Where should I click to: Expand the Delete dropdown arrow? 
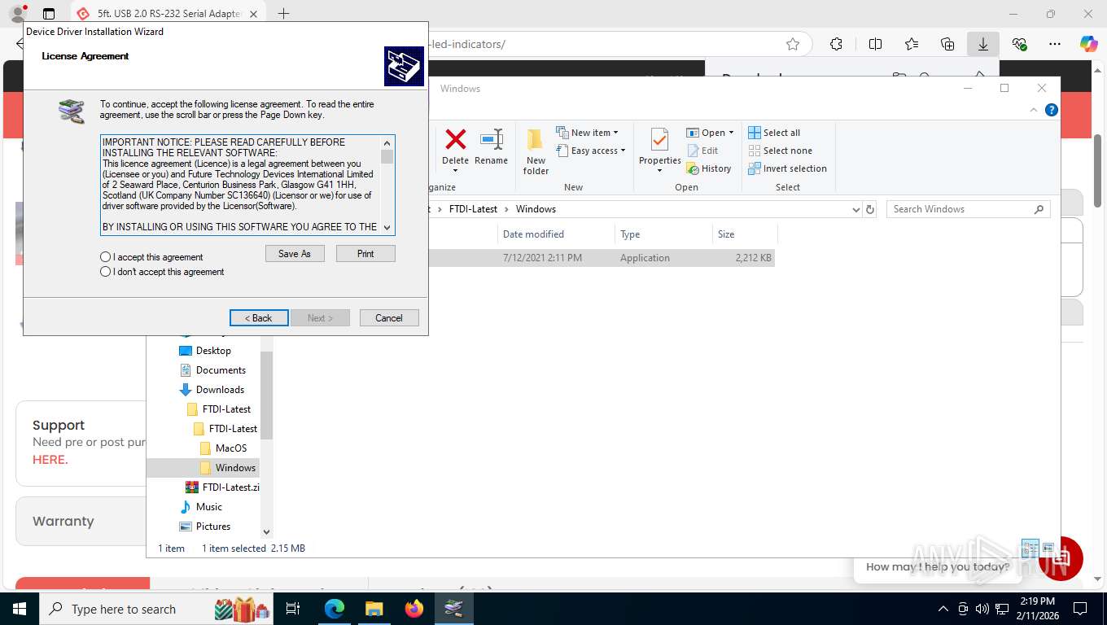click(x=455, y=171)
